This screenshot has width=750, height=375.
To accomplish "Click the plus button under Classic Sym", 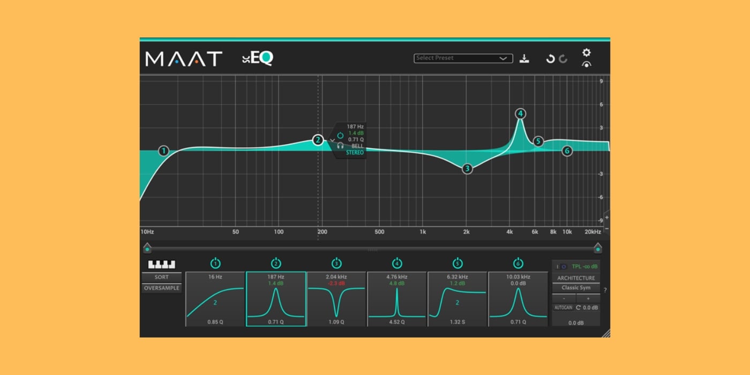I will click(x=588, y=298).
